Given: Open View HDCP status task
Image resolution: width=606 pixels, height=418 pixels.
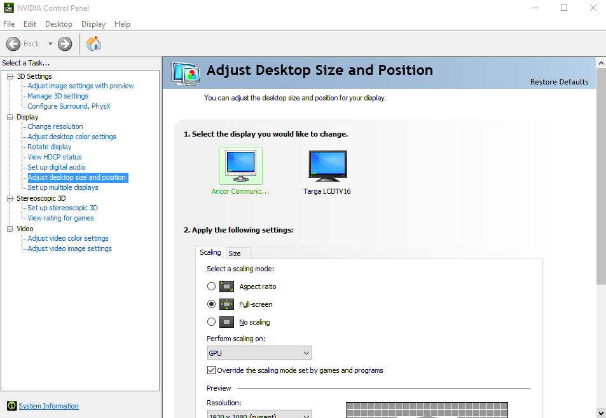Looking at the screenshot, I should tap(55, 157).
